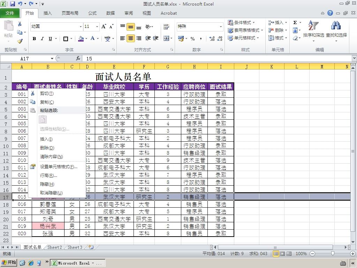Click the Save icon in quick access toolbar
This screenshot has height=268, width=357.
click(12, 3)
